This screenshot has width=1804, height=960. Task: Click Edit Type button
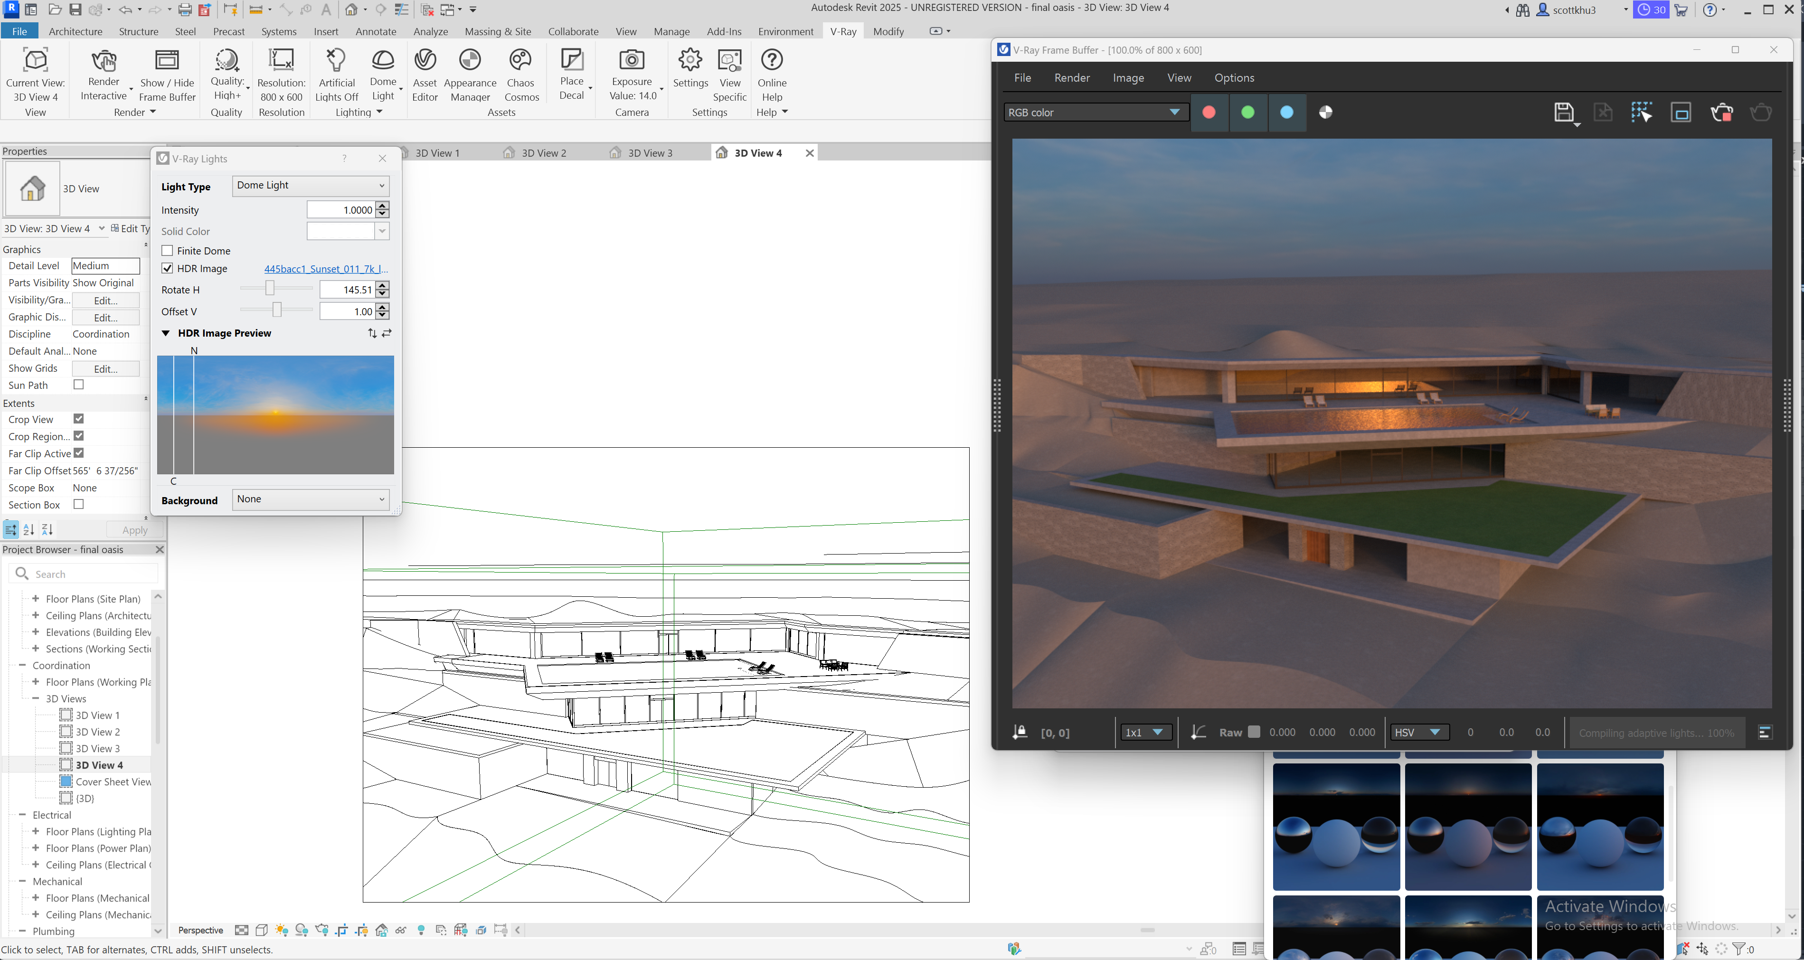[x=130, y=228]
